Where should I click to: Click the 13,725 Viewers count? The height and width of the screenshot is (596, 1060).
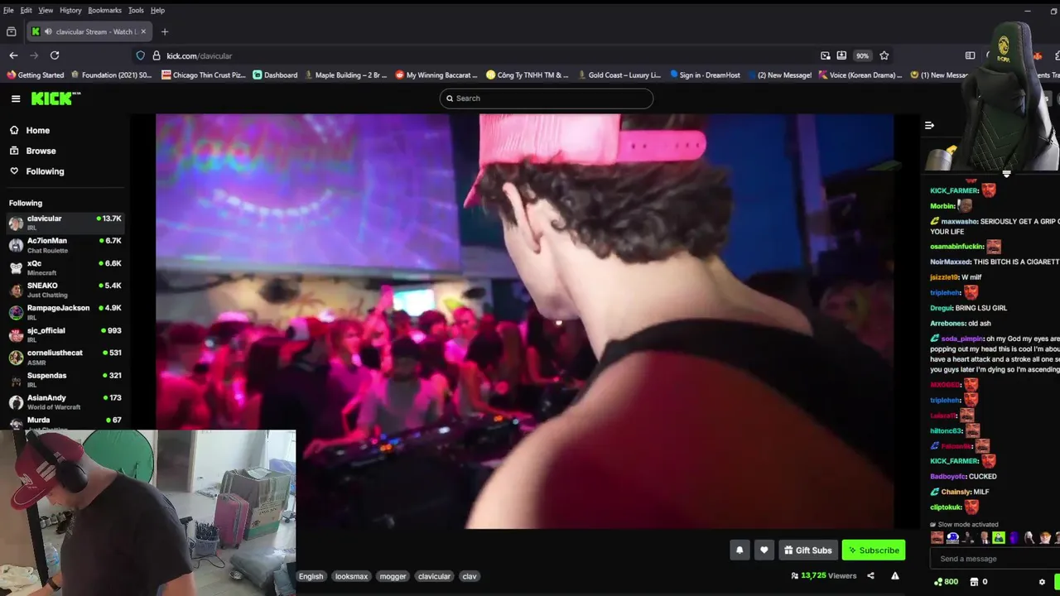(x=824, y=575)
